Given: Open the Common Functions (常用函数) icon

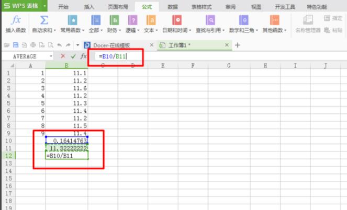Looking at the screenshot, I should [x=71, y=21].
